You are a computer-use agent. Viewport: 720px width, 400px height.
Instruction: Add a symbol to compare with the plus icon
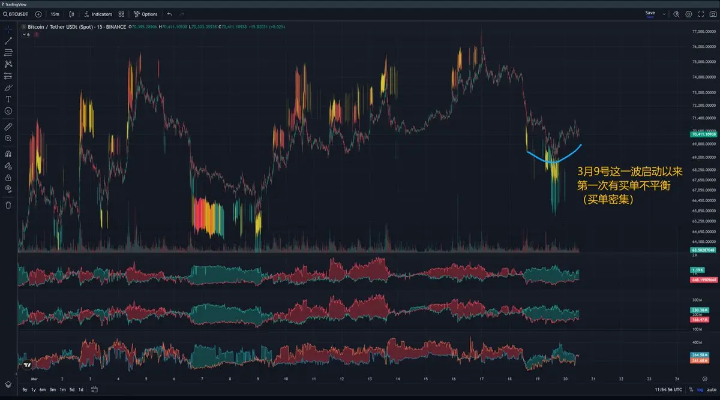[x=38, y=14]
